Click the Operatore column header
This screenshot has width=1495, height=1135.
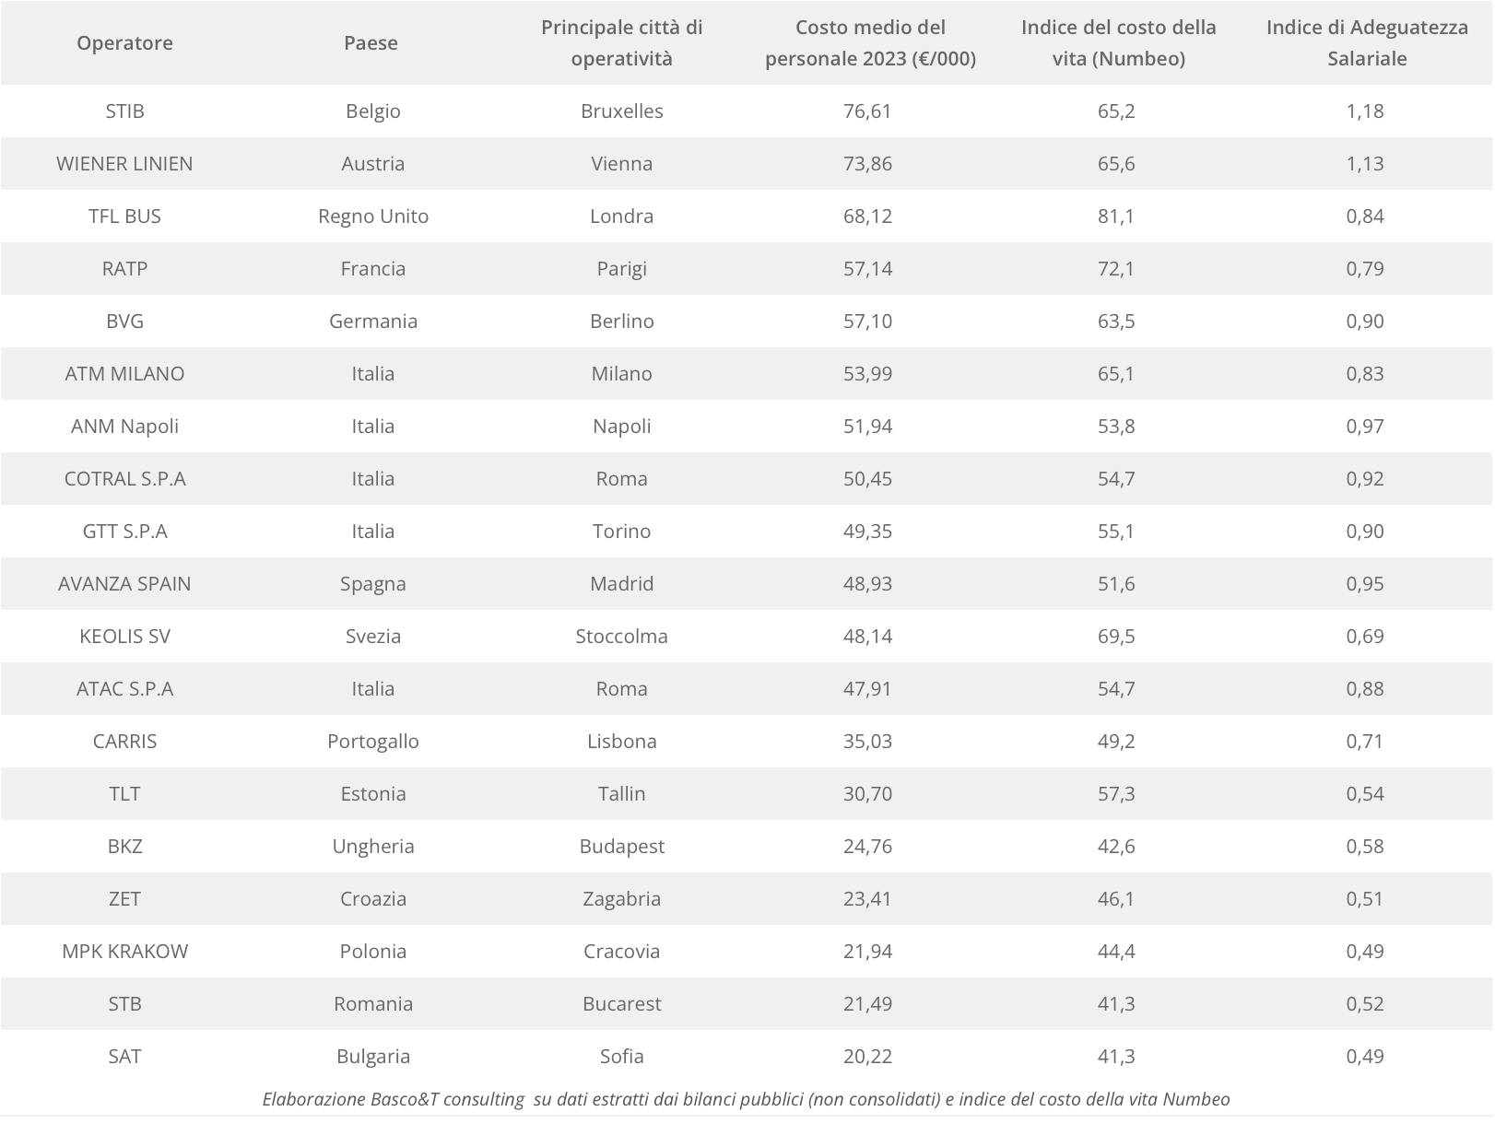point(124,43)
